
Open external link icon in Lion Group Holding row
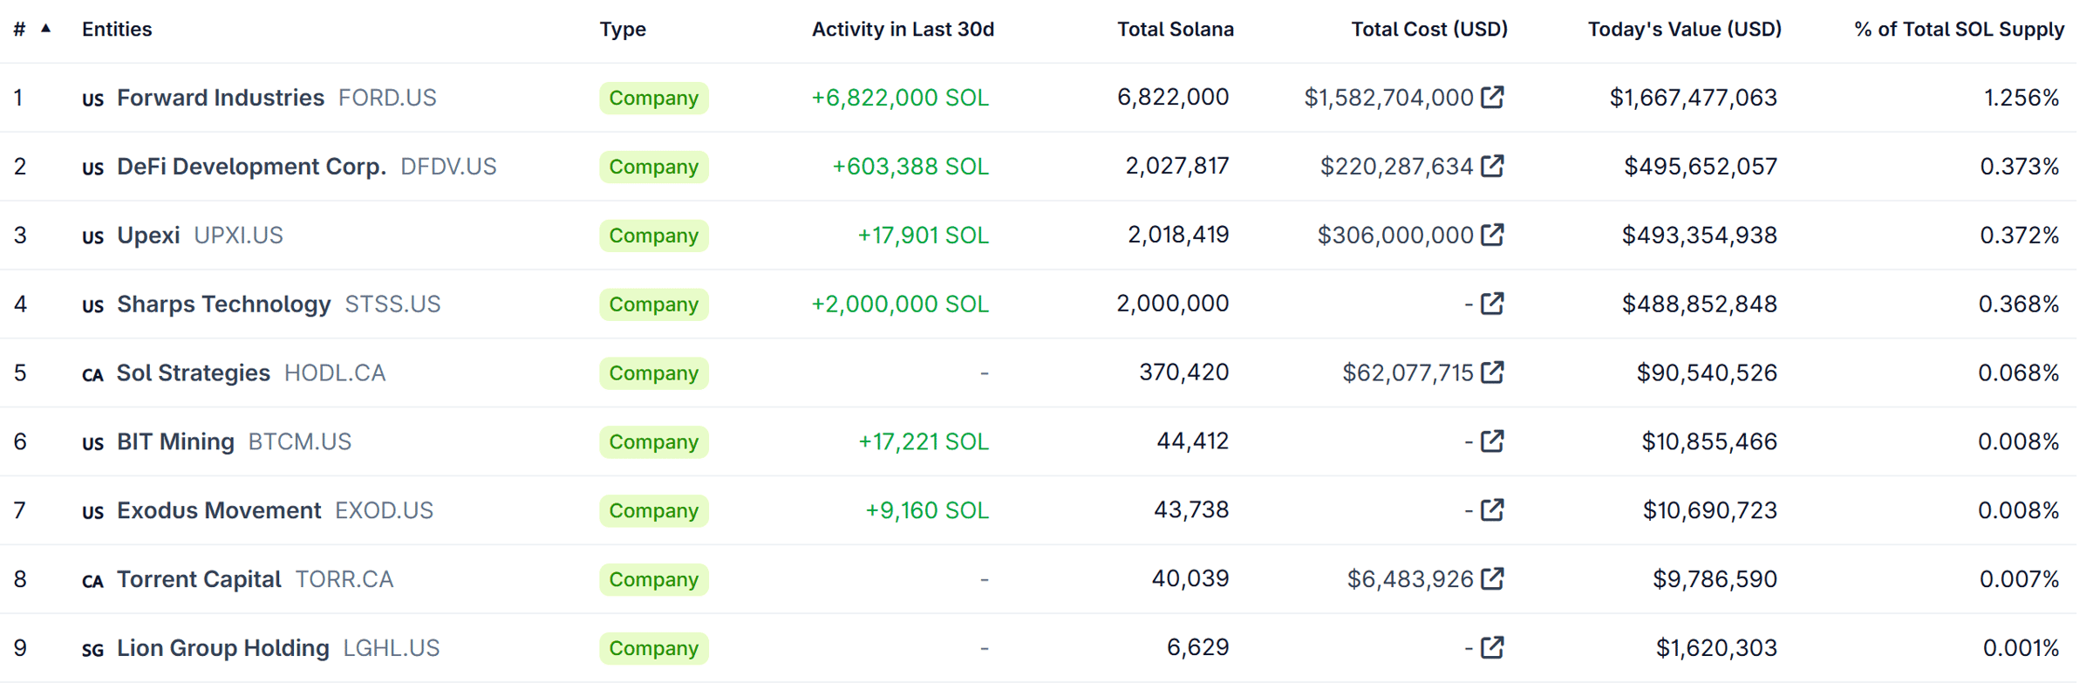[x=1492, y=647]
